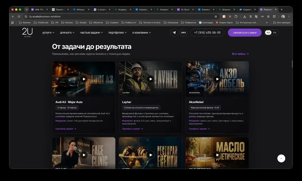Viewport: 302px width, 181px height.
Task: Open the Все закладки folder
Action: (282, 22)
